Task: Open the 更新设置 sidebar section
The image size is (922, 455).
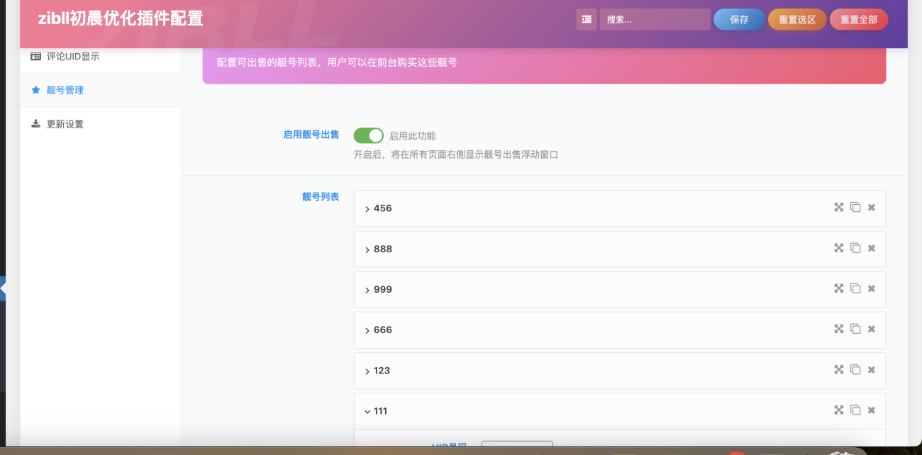Action: click(x=65, y=123)
